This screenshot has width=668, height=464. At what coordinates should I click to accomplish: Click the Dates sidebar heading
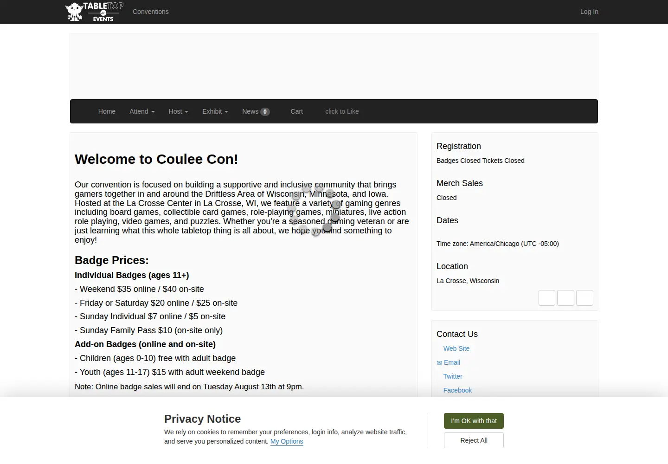point(447,220)
